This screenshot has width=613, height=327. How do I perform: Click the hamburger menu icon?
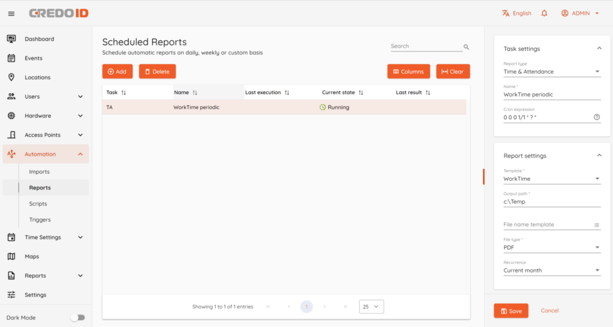click(x=11, y=13)
